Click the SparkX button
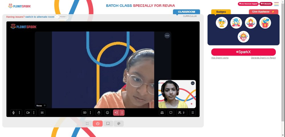Viewport: 285px width, 137px height. [243, 52]
